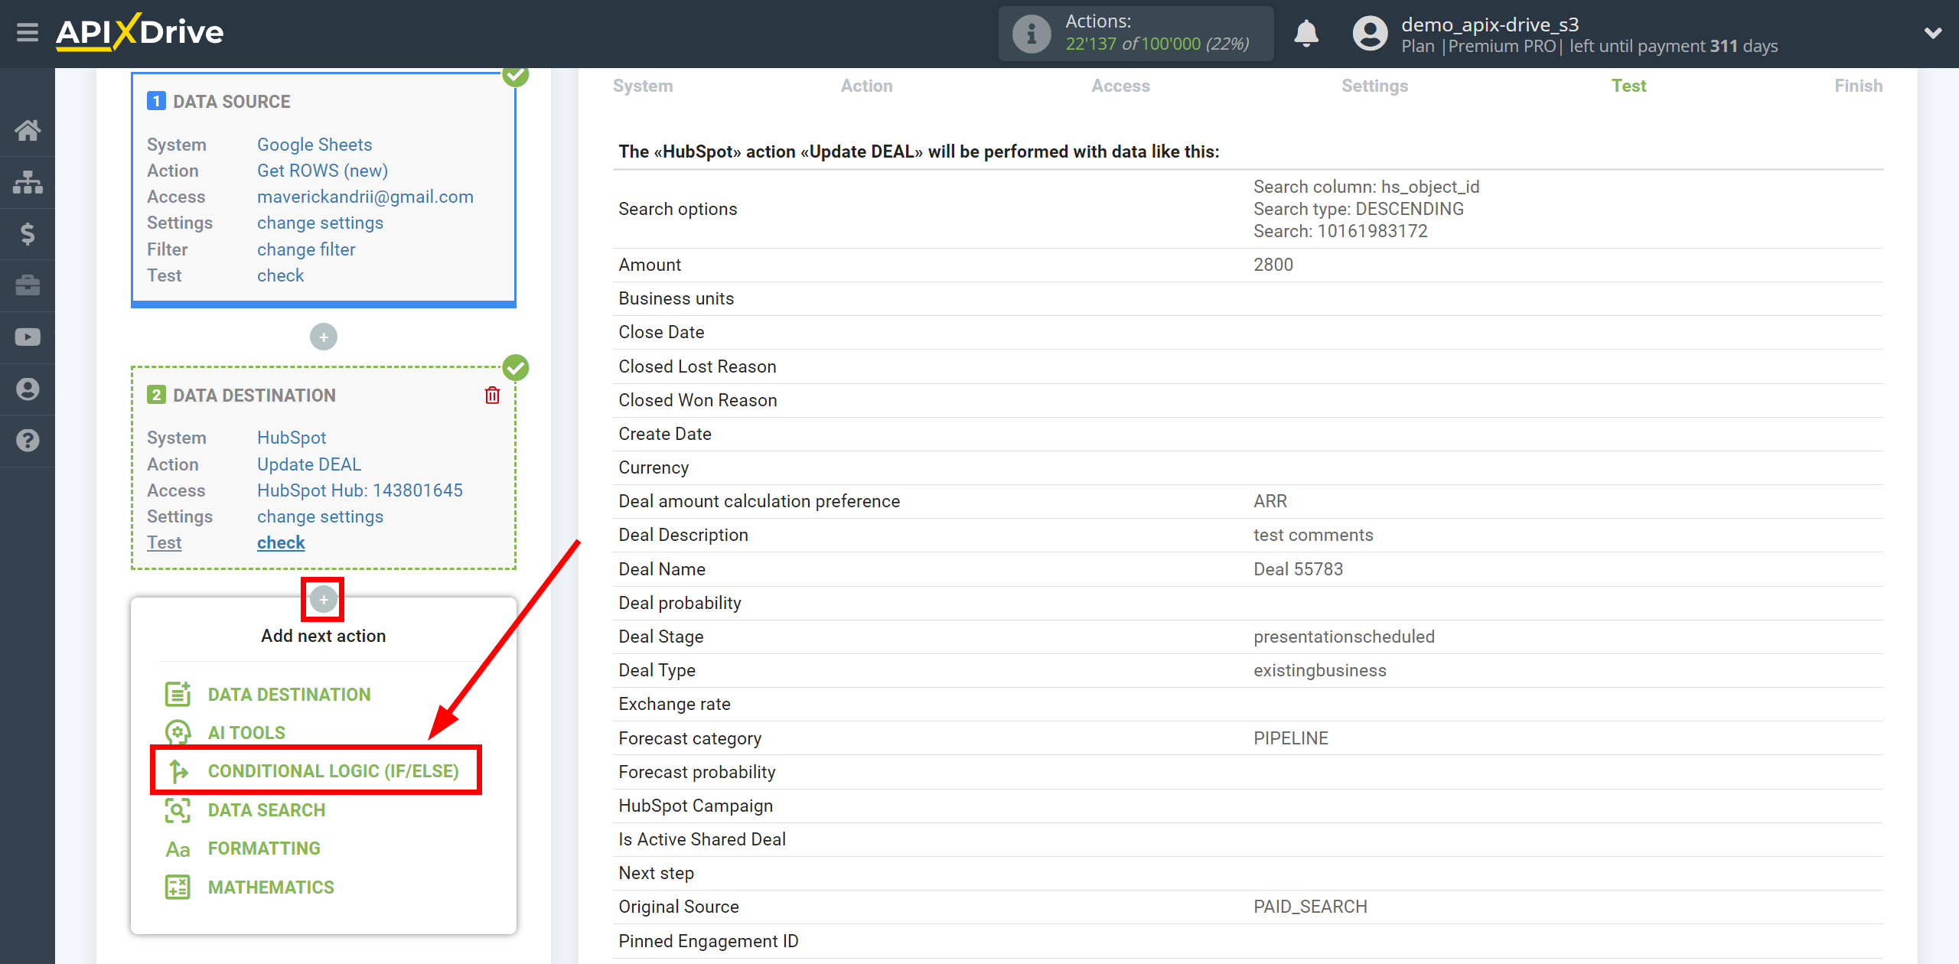Click the MATHEMATICS calculator icon
This screenshot has height=964, width=1959.
click(178, 887)
